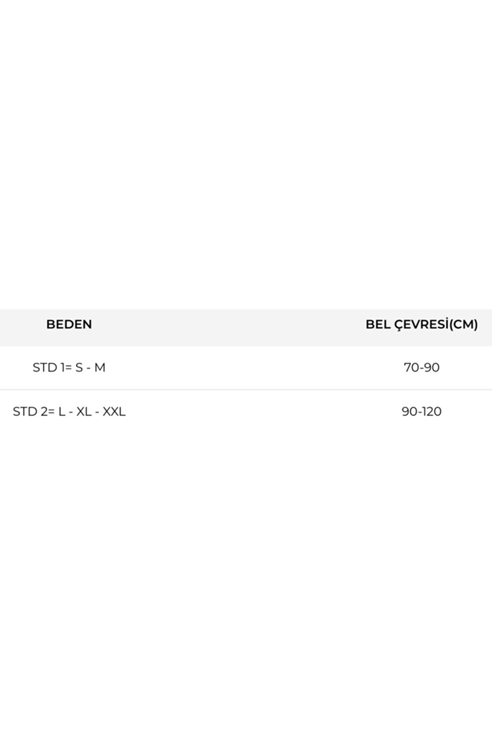The height and width of the screenshot is (738, 492).
Task: Click the 70-90 waist measurement value
Action: 422,368
